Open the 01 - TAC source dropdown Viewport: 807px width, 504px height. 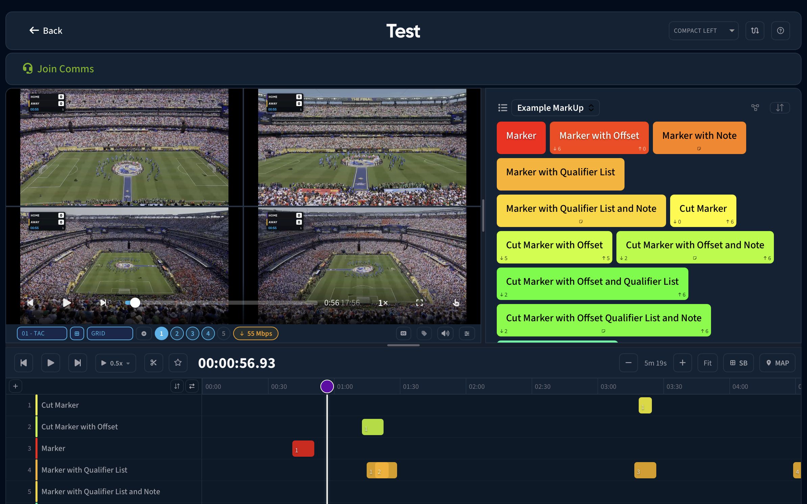click(42, 333)
